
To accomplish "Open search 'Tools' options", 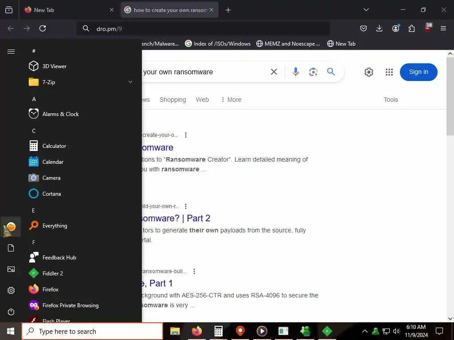I will point(391,100).
